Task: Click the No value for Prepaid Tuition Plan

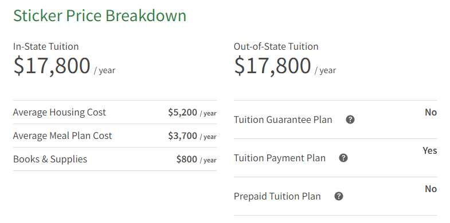Action: point(431,189)
